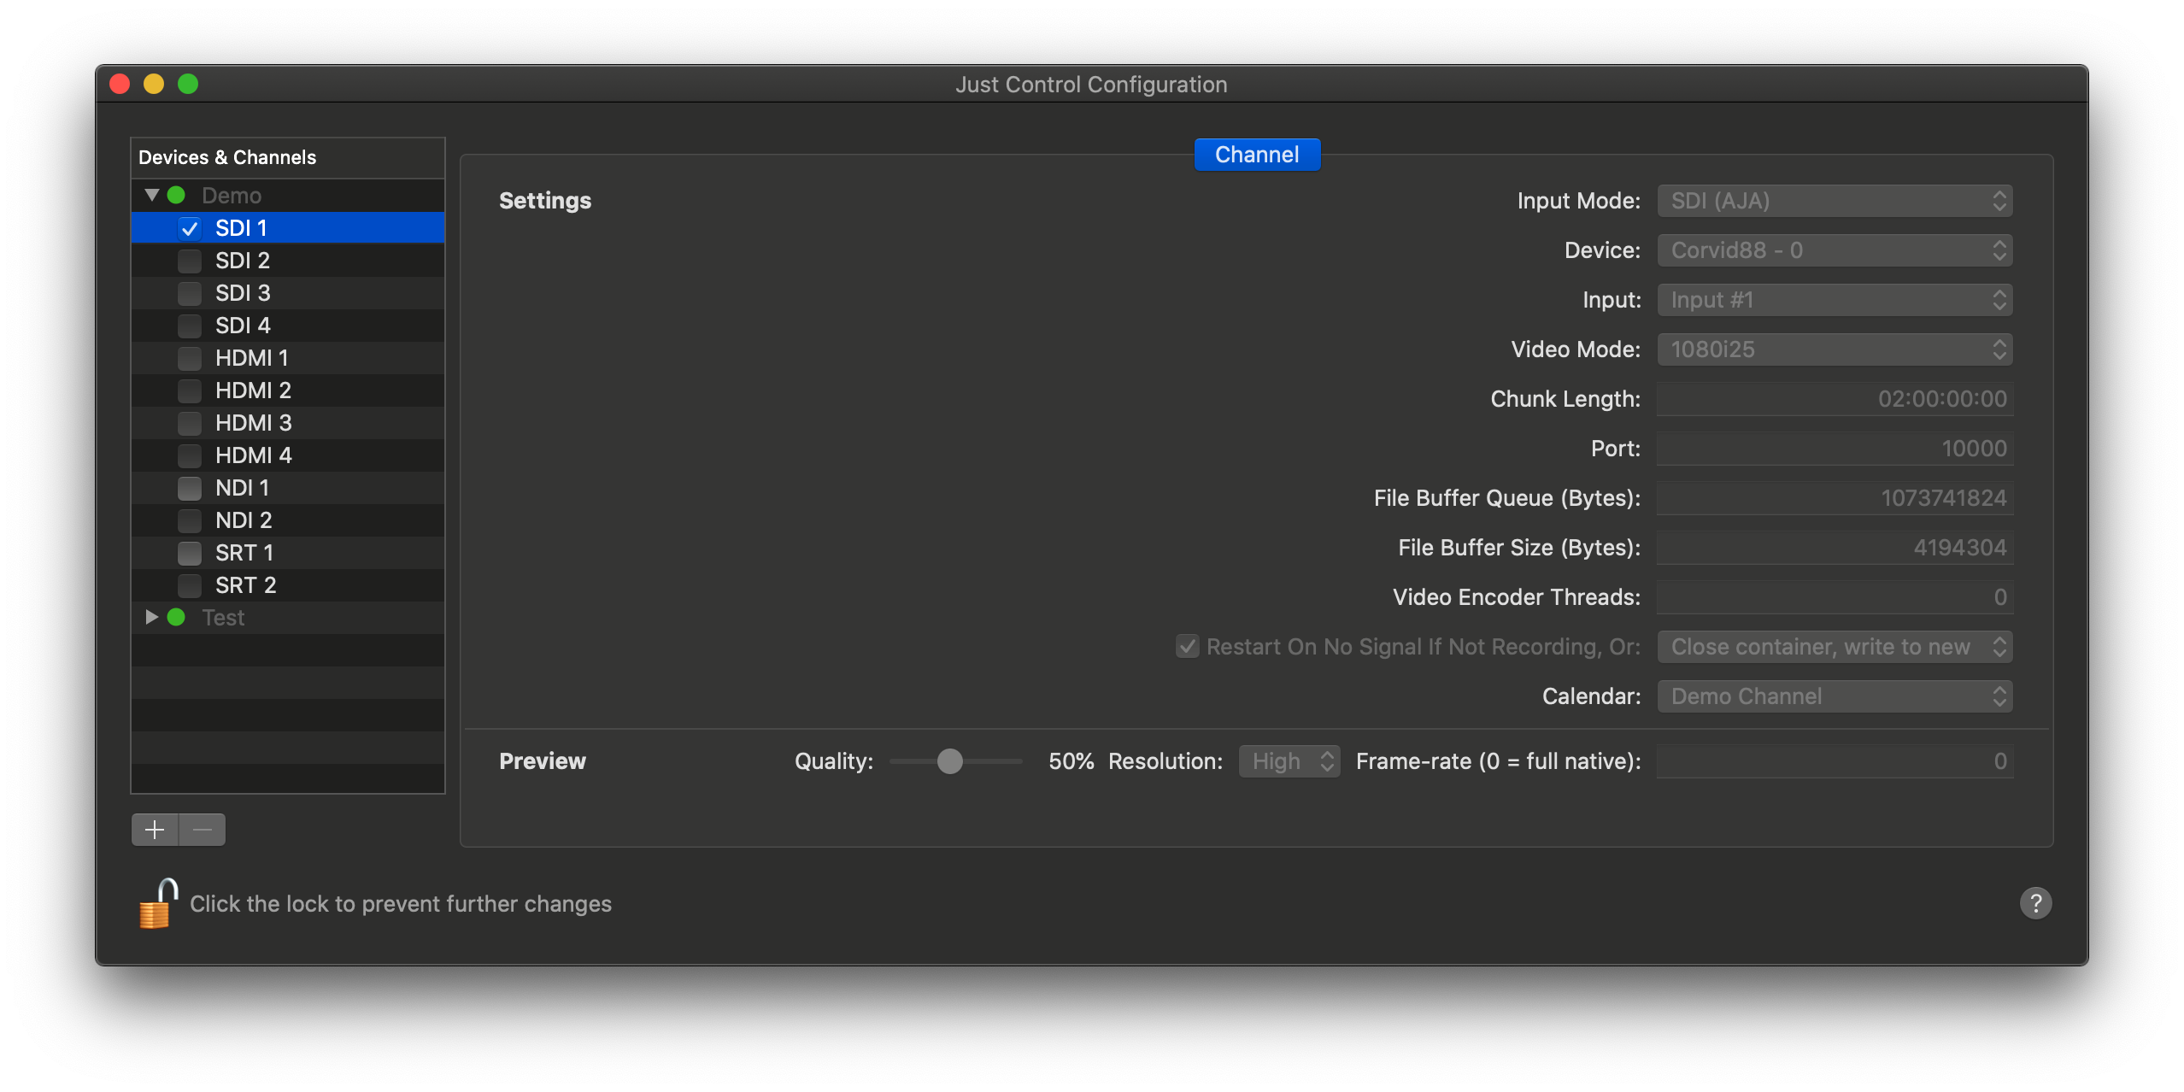
Task: Select the HDMI 3 channel row
Action: click(288, 423)
